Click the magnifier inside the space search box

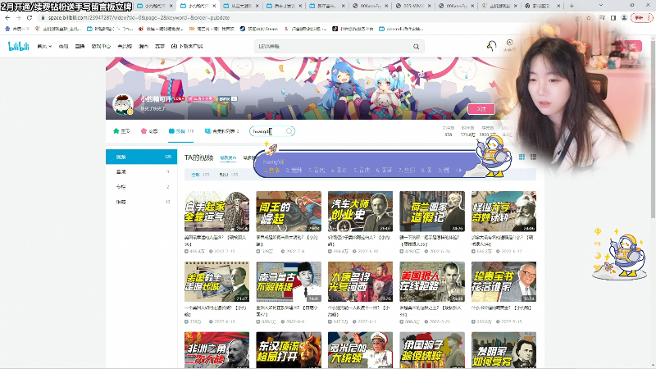pos(289,131)
